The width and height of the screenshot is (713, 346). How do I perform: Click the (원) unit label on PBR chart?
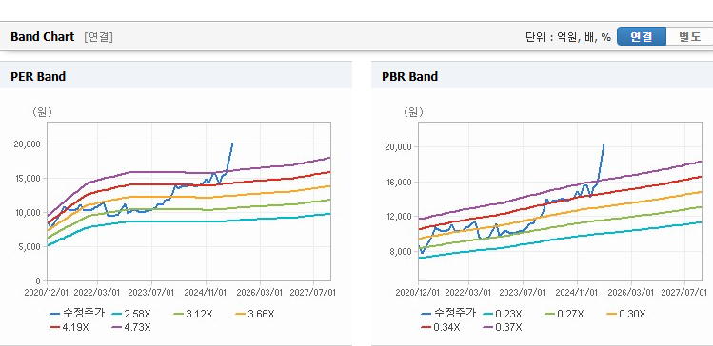coord(413,112)
